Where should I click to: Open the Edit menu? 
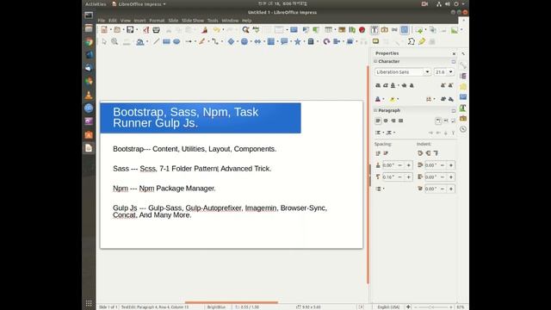(x=113, y=21)
